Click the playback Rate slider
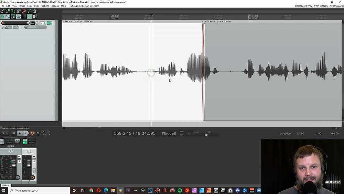Image resolution: width=344 pixels, height=194 pixels. [x=206, y=135]
